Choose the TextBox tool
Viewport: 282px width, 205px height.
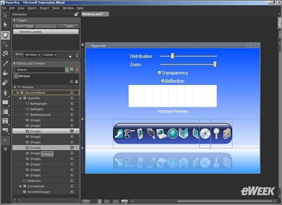click(5, 121)
